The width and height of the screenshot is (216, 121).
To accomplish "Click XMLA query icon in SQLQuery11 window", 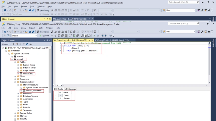I will point(63,32).
